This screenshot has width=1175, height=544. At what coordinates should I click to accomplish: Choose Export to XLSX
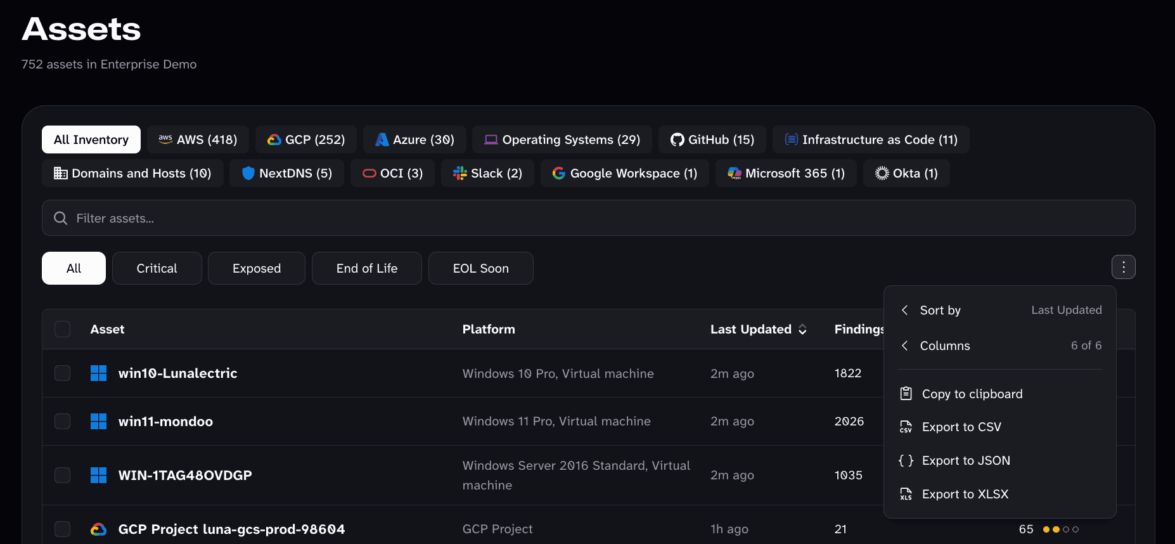1000,494
